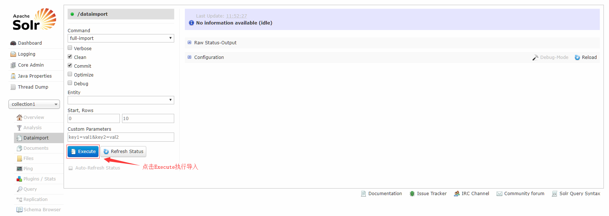The image size is (609, 216).
Task: Open the Solr Query Syntax link
Action: [580, 194]
